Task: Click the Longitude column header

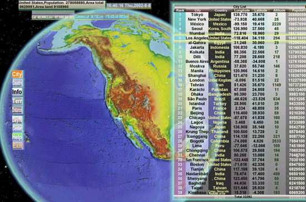Action: click(x=242, y=11)
